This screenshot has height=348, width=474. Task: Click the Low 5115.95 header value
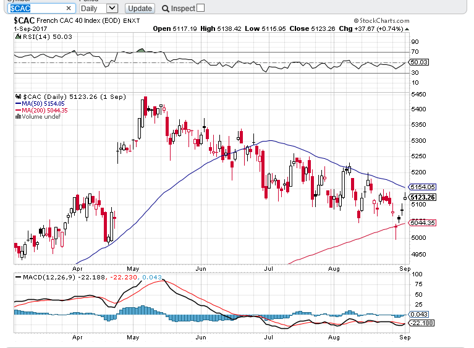265,28
